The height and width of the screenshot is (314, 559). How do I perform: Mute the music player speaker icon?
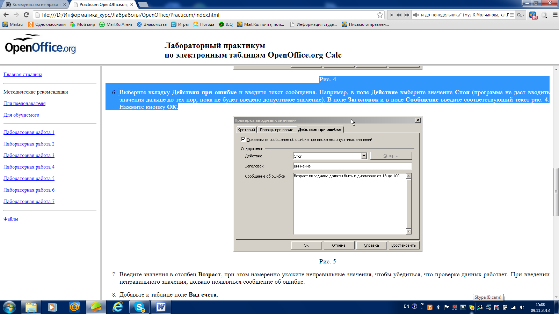coord(416,15)
